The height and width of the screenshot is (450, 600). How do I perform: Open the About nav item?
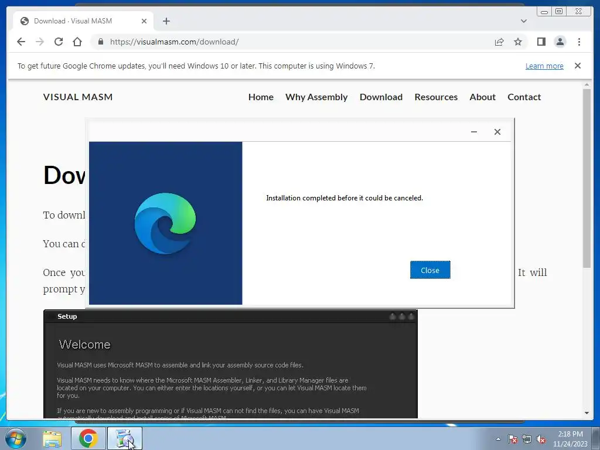(483, 97)
